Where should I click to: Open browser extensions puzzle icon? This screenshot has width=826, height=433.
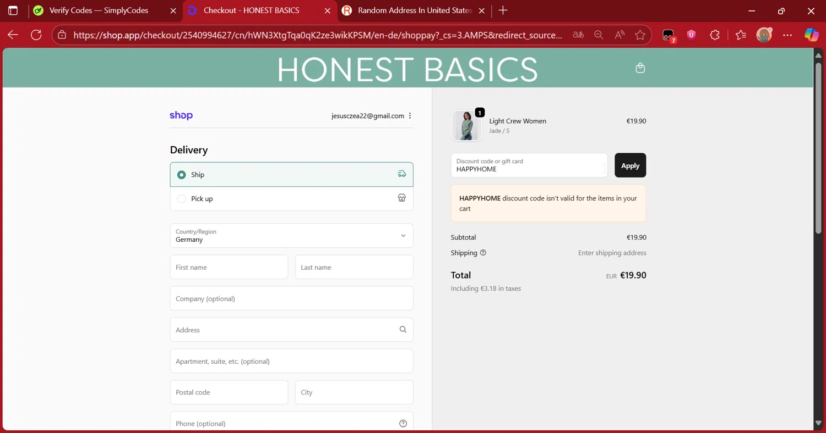pos(715,35)
